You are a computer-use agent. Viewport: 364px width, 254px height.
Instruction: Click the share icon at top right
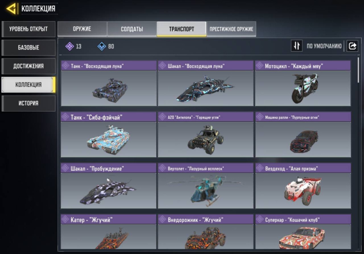(x=353, y=46)
